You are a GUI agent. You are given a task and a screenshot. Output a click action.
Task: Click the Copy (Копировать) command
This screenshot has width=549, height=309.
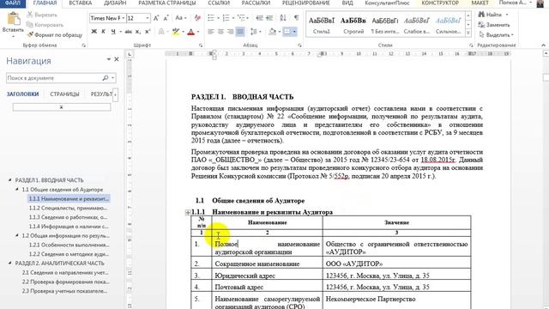[45, 25]
